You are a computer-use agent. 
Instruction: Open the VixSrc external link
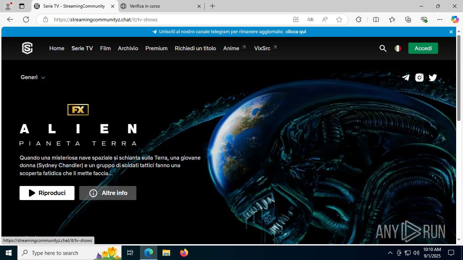[266, 48]
